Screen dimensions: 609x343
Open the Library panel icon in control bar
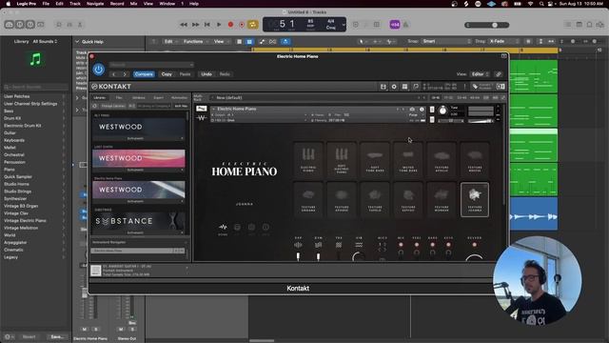pos(10,25)
